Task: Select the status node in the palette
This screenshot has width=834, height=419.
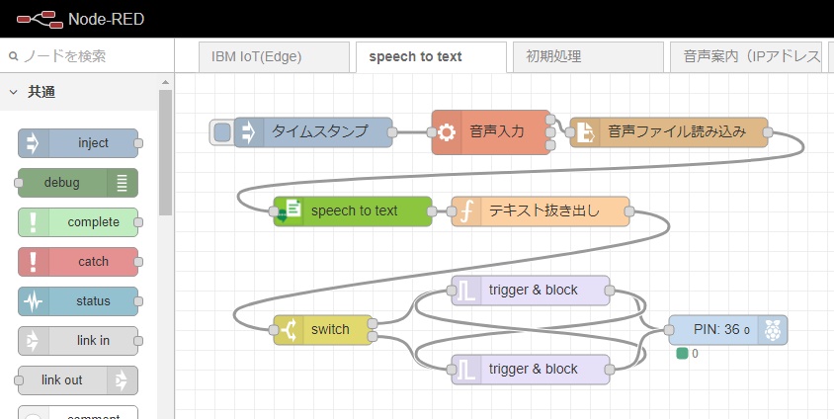Action: coord(78,301)
